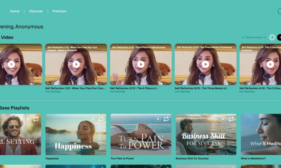Open Business Skill for Success thumbnail

pyautogui.click(x=206, y=134)
